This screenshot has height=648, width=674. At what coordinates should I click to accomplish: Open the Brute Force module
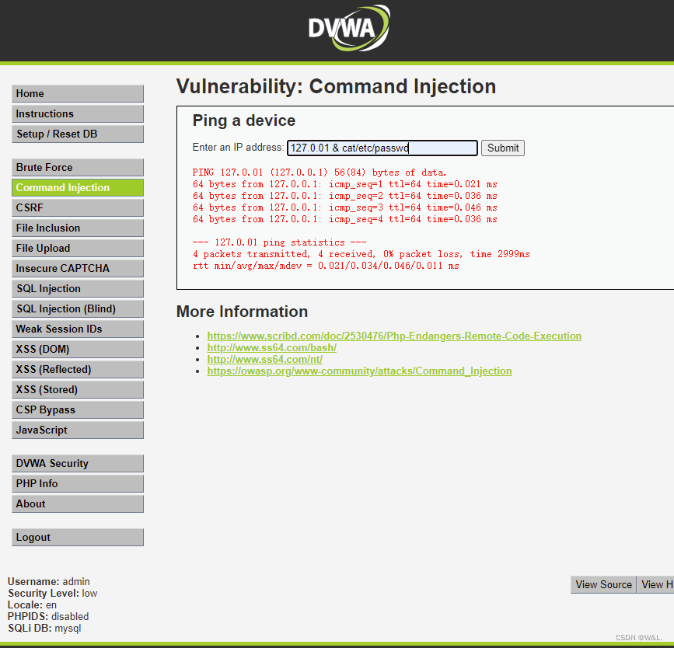pyautogui.click(x=78, y=168)
